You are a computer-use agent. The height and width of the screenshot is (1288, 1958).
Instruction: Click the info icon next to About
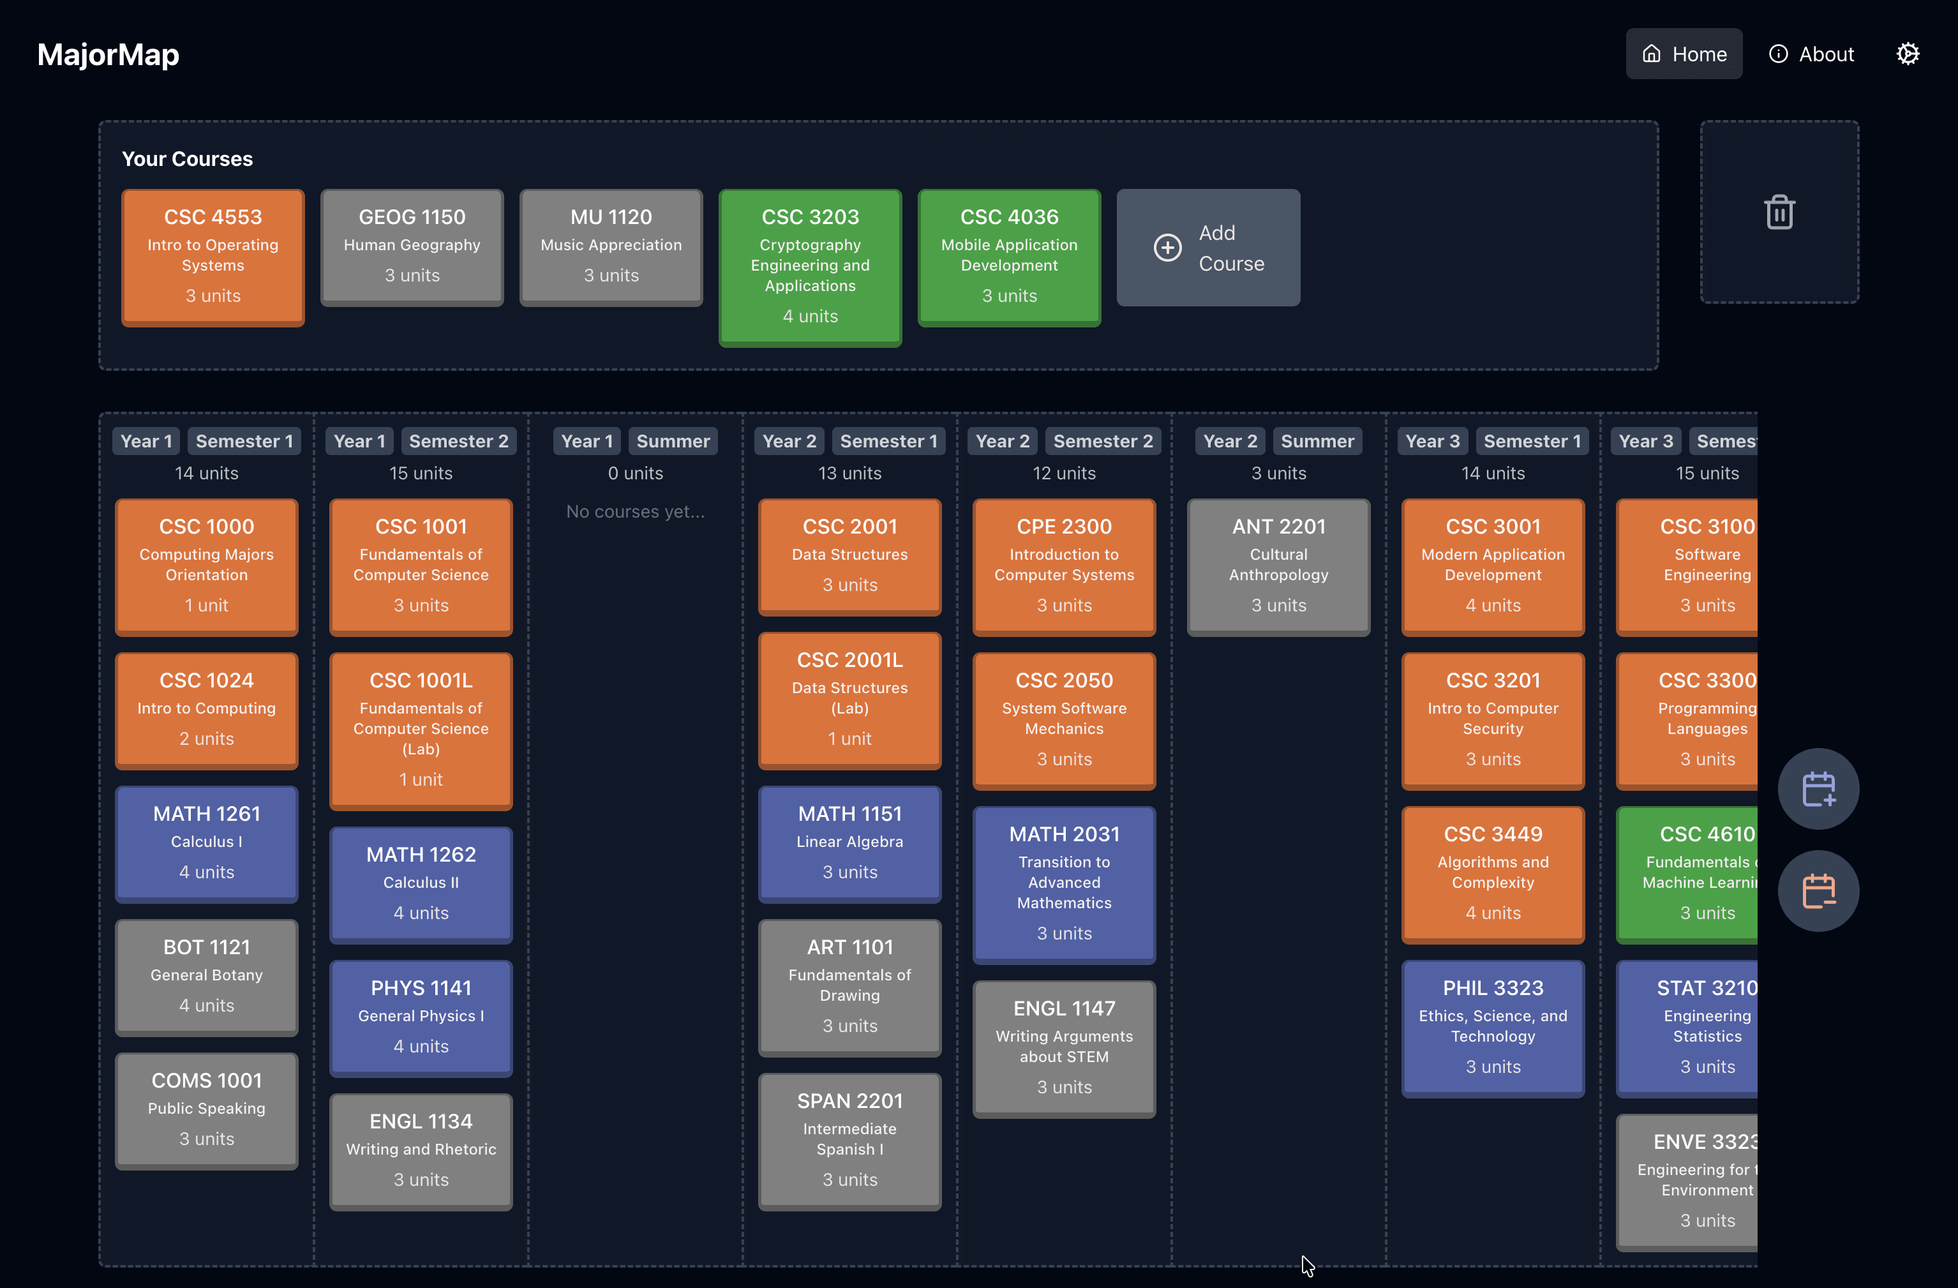pyautogui.click(x=1778, y=53)
